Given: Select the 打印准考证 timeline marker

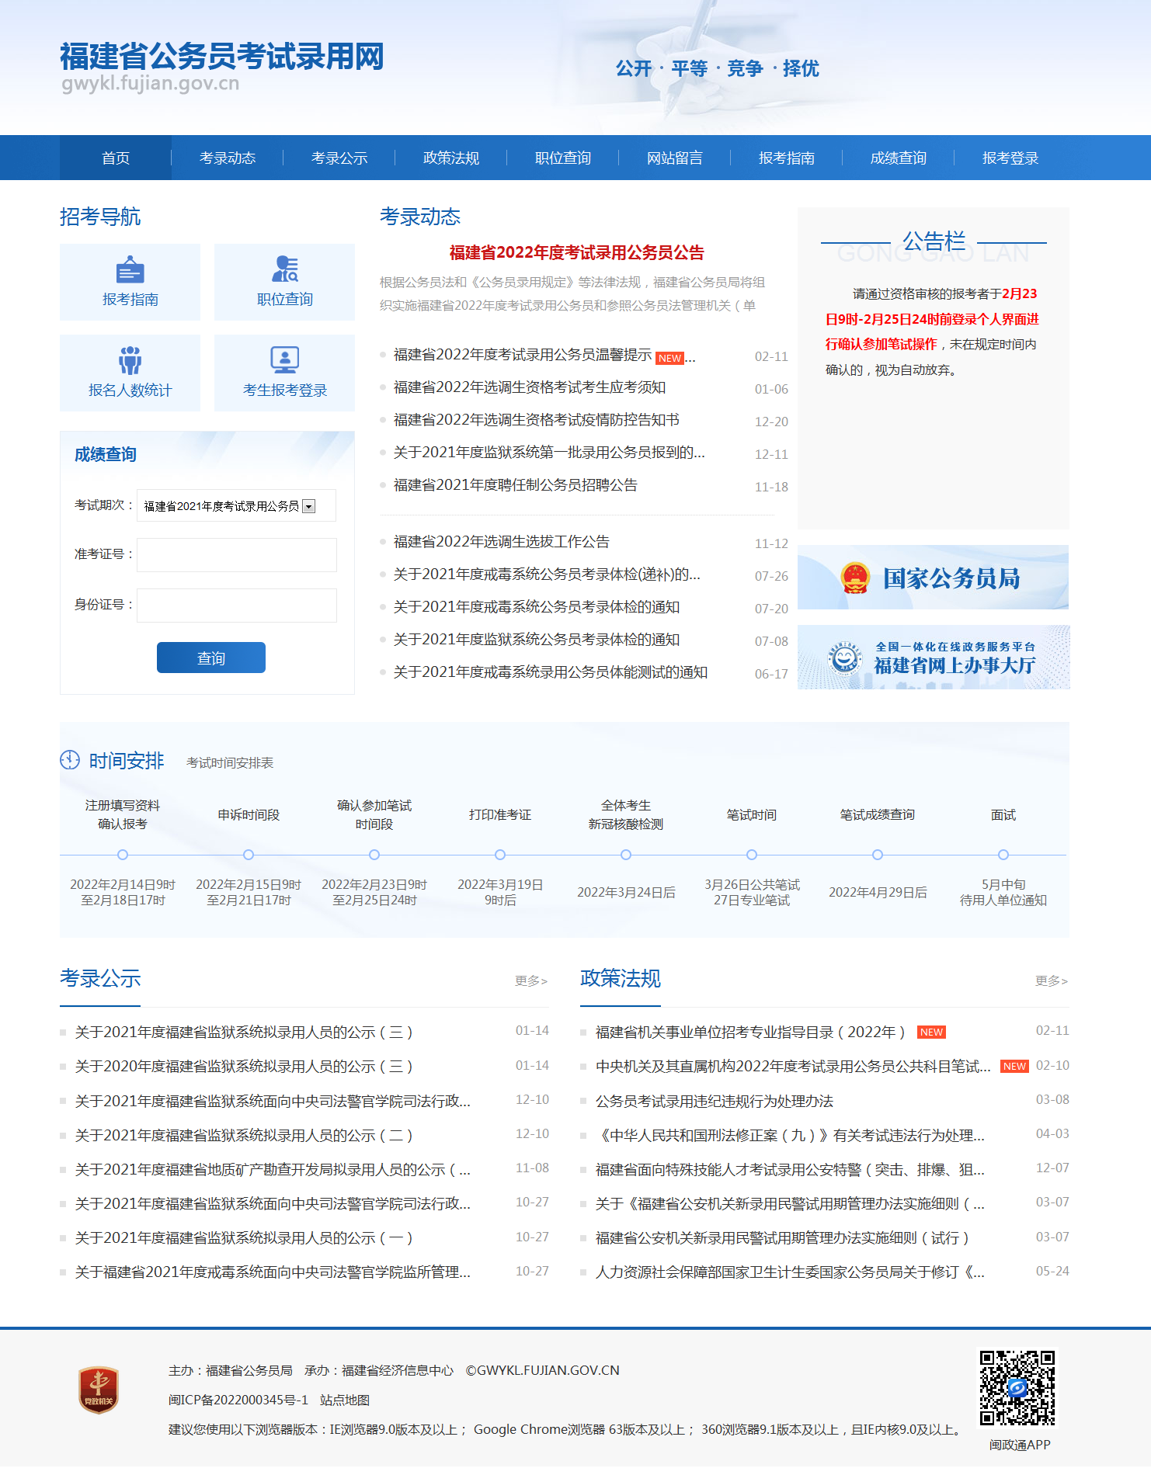Looking at the screenshot, I should pyautogui.click(x=500, y=855).
